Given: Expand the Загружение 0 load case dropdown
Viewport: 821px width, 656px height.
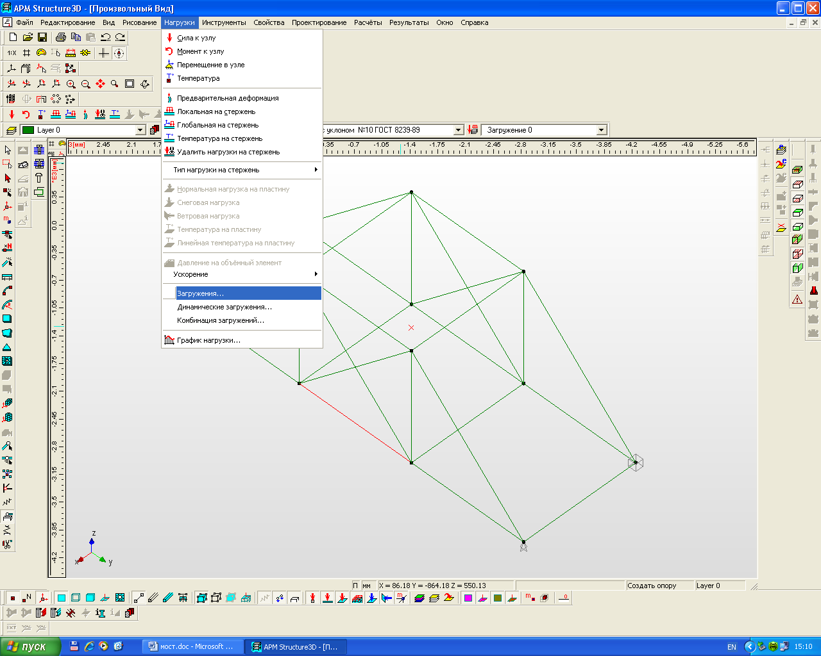Looking at the screenshot, I should [x=601, y=130].
